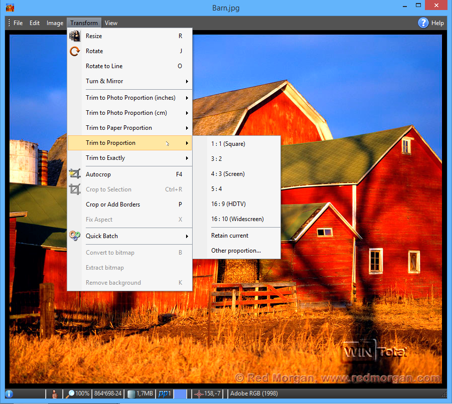Click the crosshair coordinates icon in status bar
This screenshot has width=452, height=404.
click(198, 394)
